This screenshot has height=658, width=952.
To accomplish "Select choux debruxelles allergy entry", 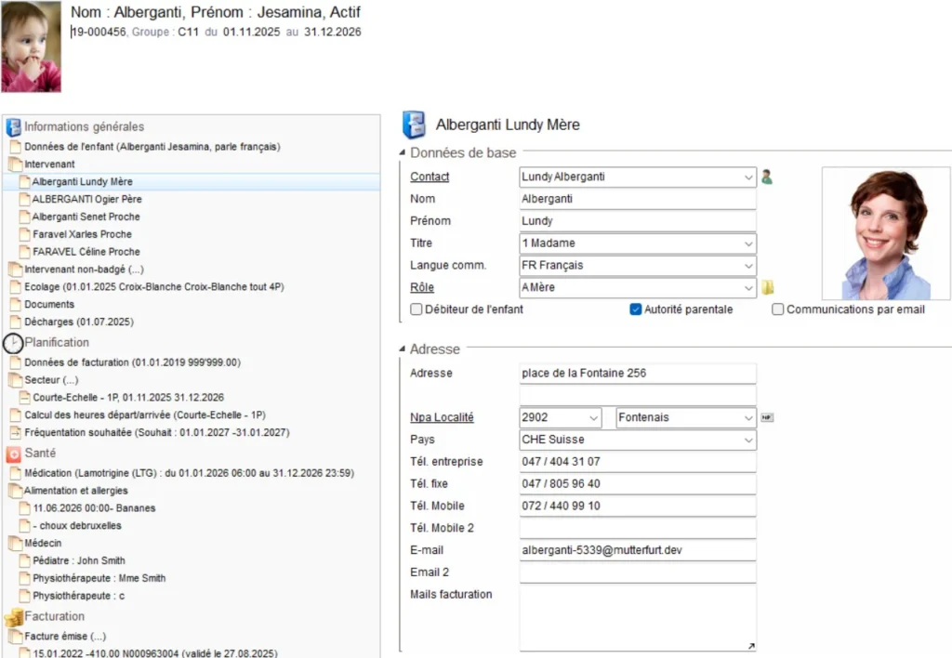I will [x=77, y=526].
